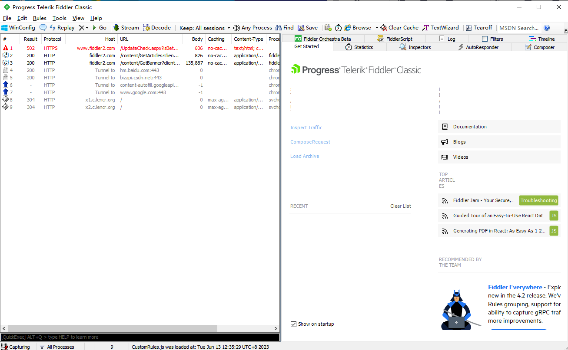Expand the toolbar overflow arrow

click(x=566, y=30)
